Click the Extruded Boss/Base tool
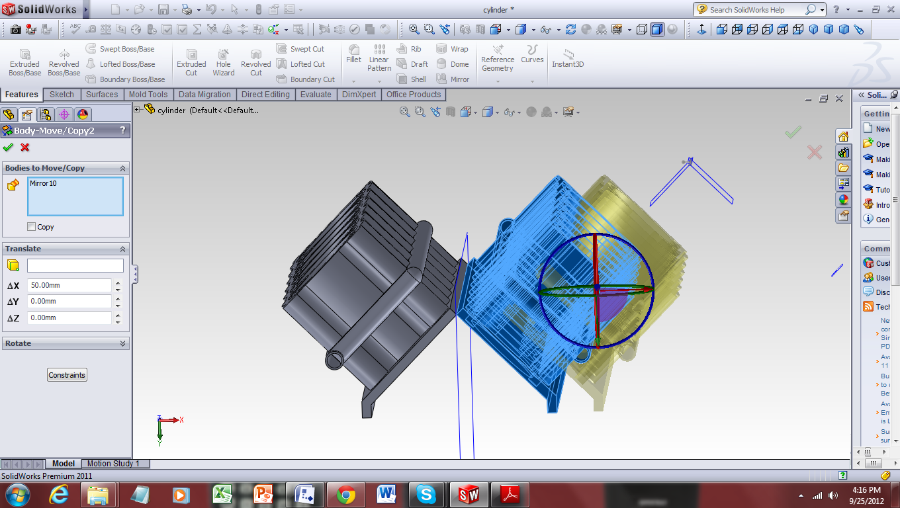 [x=24, y=62]
